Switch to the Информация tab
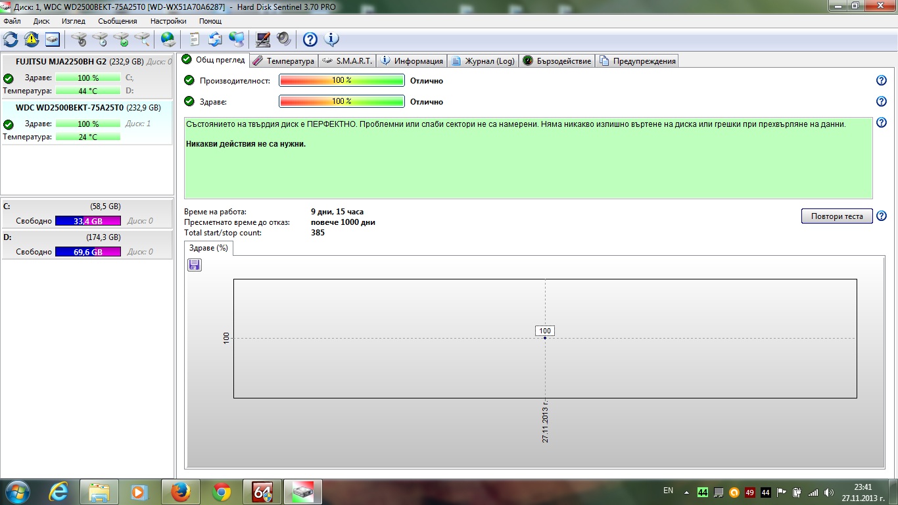The image size is (898, 505). coord(412,61)
